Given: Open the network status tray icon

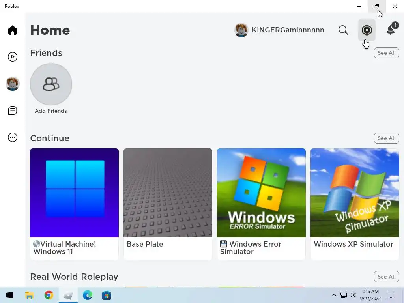Looking at the screenshot, I should 344,295.
